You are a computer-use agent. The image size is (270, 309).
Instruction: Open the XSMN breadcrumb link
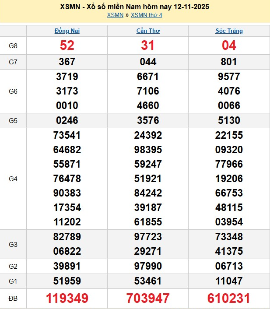coord(115,15)
